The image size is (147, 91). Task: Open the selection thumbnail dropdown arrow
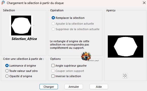point(34,25)
